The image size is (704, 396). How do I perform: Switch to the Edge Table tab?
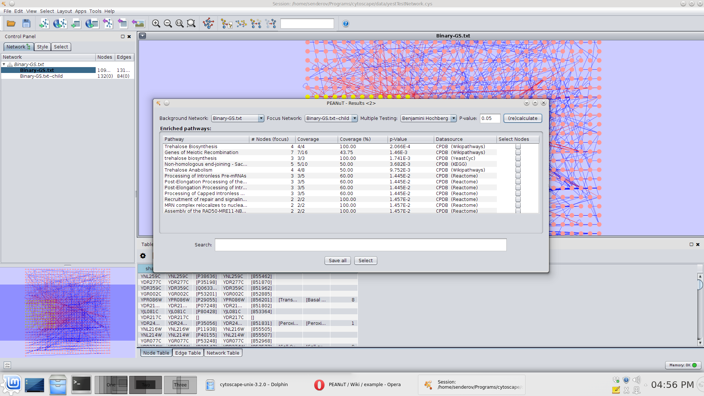pyautogui.click(x=188, y=353)
